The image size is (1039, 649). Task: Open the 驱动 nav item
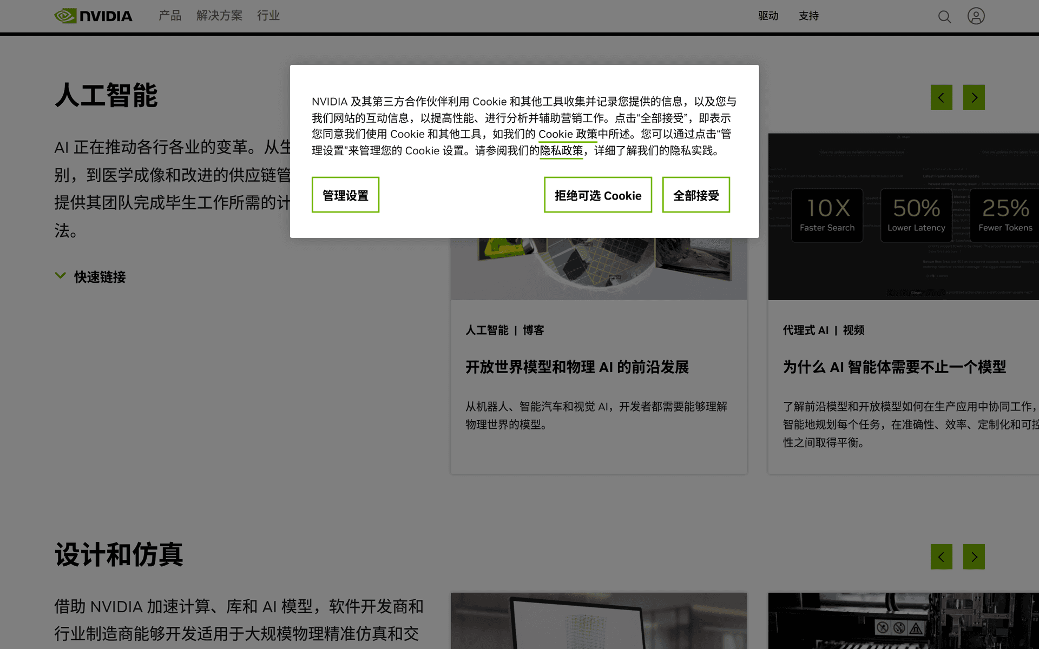click(768, 16)
